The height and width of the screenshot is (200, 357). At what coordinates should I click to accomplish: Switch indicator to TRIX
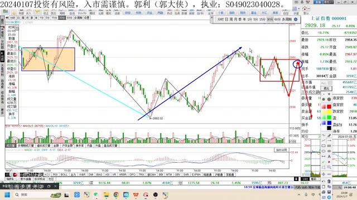pos(142,174)
